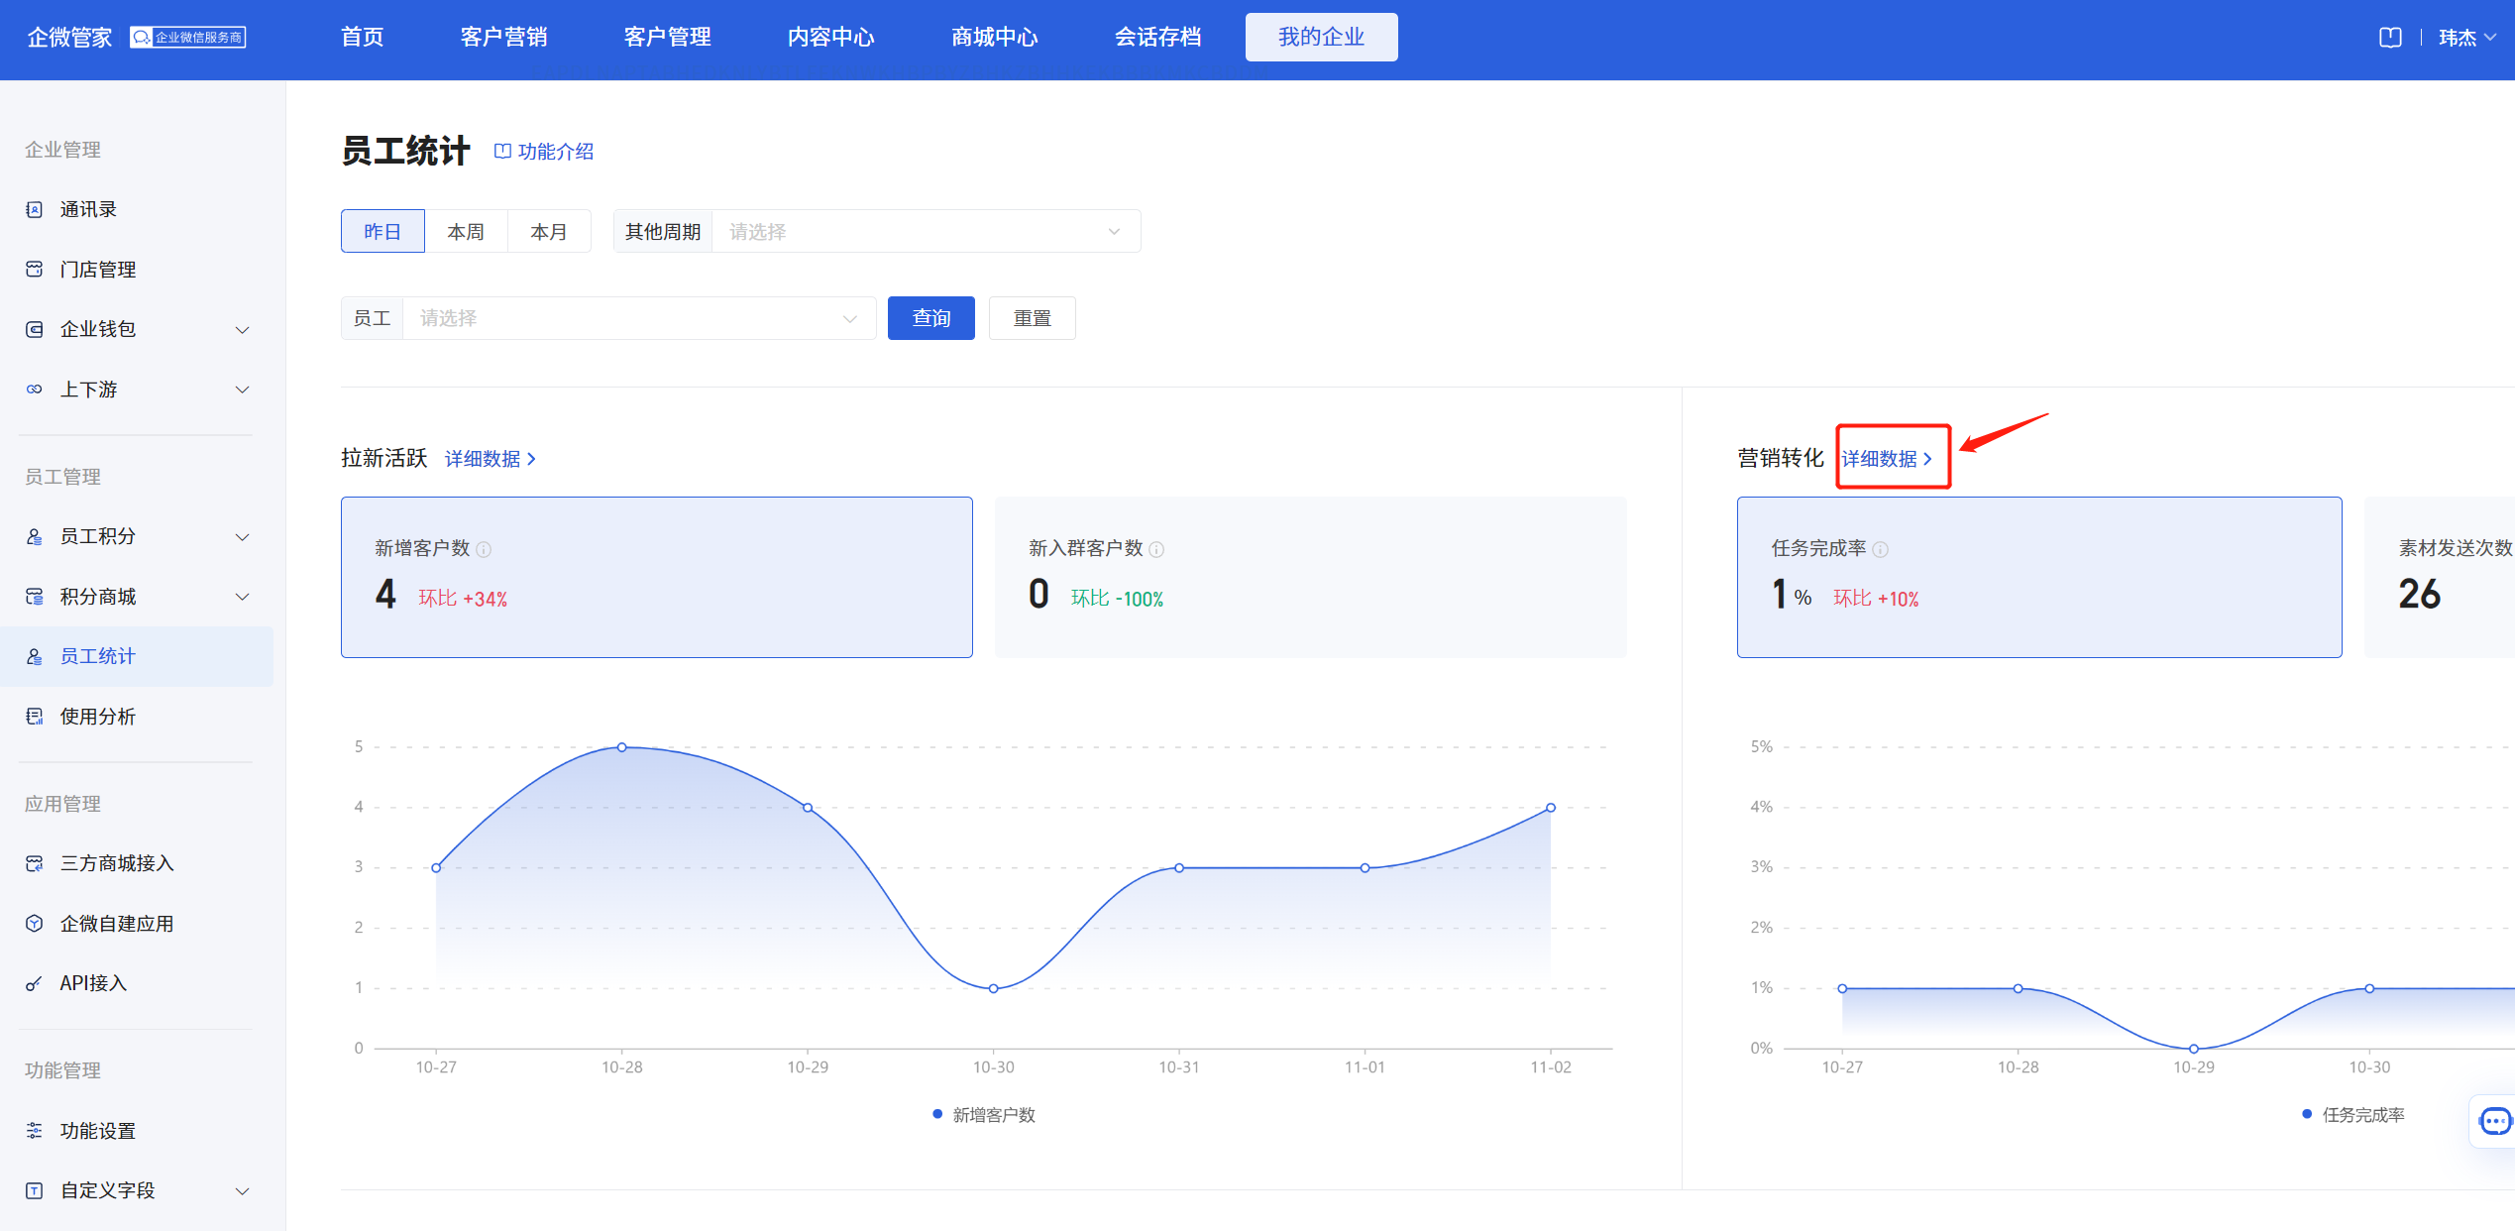Click the 自定义字段 text icon
Screen dimensions: 2515x1231
coord(35,1190)
